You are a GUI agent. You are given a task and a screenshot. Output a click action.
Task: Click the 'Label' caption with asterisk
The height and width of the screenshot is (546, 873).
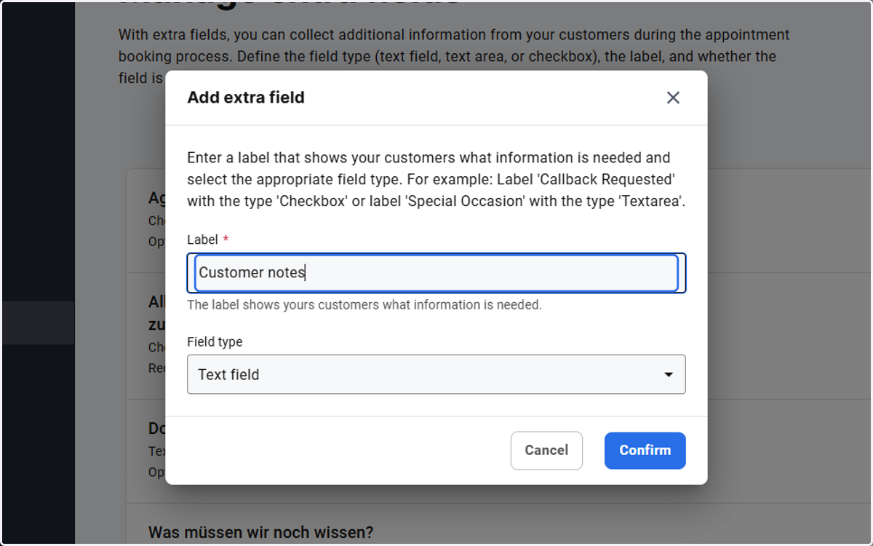(x=208, y=240)
